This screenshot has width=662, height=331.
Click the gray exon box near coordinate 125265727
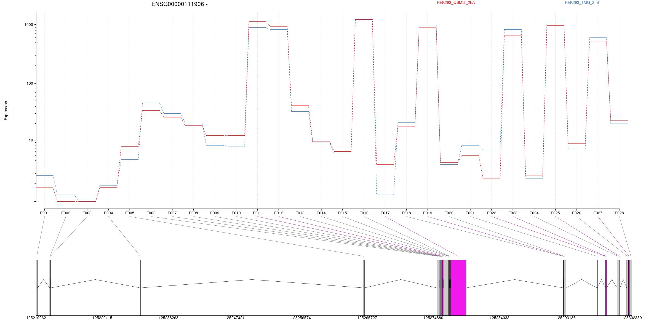pos(364,288)
